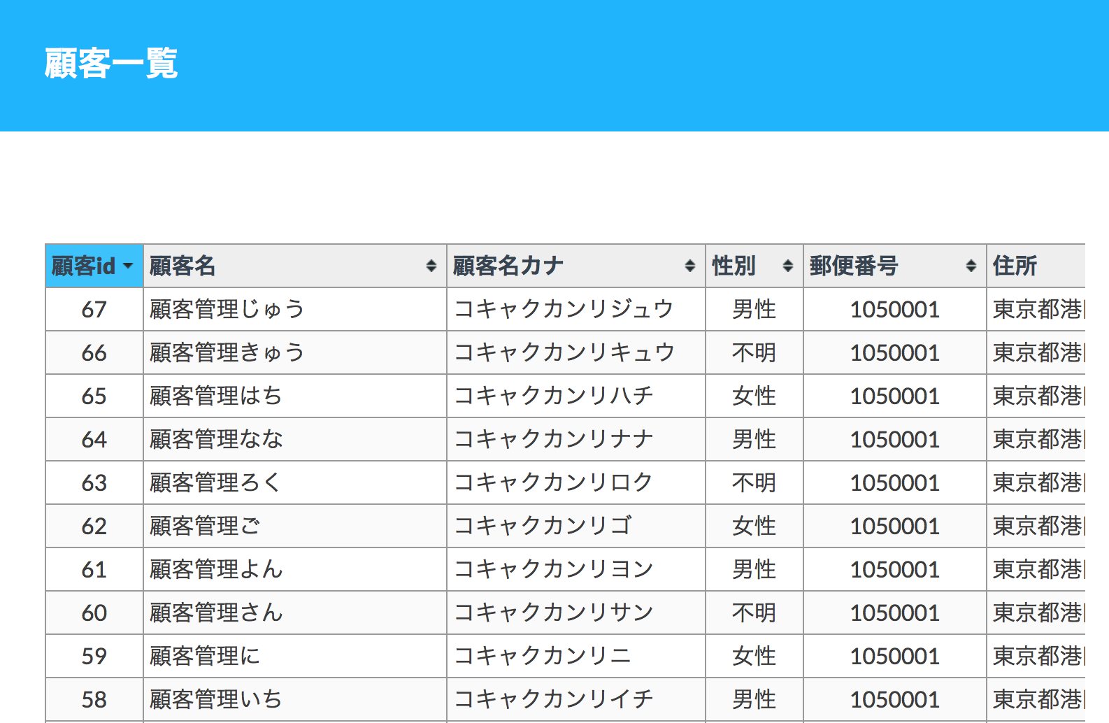Select customer id 67 cell

94,309
